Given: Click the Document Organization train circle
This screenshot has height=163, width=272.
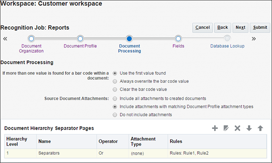Looking at the screenshot, I should click(31, 39).
